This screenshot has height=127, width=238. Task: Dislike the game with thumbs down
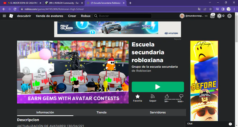tap(181, 96)
